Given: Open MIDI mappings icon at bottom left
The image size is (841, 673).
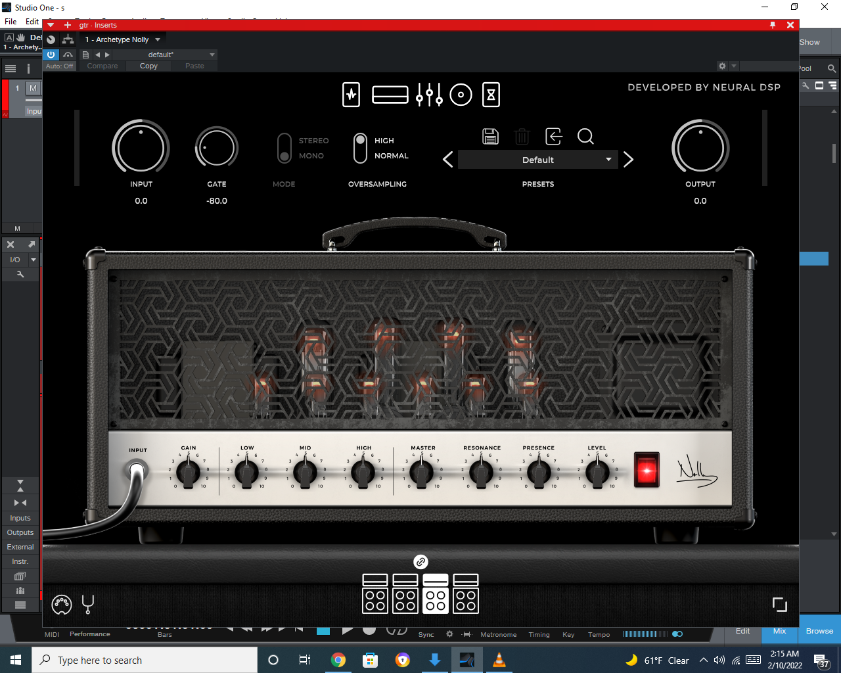Looking at the screenshot, I should [61, 604].
